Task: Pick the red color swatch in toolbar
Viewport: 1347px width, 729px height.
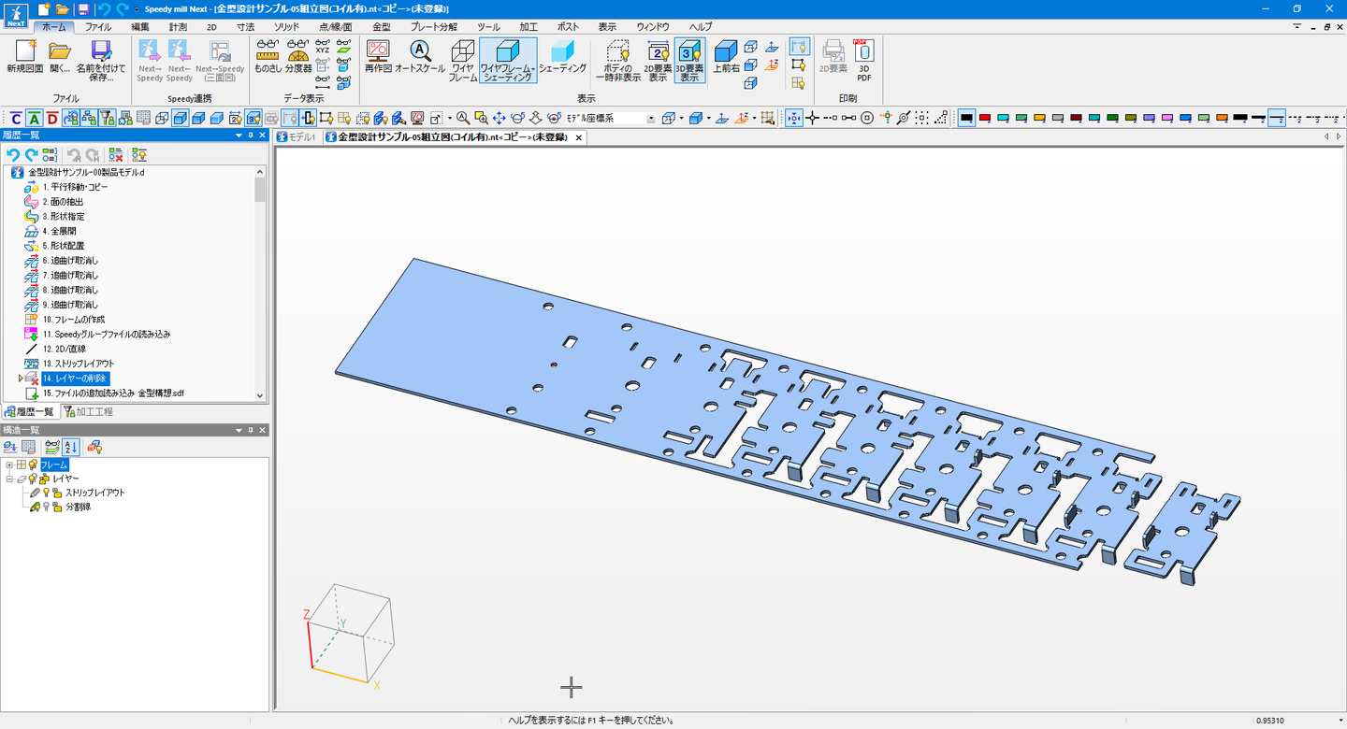Action: pyautogui.click(x=985, y=119)
